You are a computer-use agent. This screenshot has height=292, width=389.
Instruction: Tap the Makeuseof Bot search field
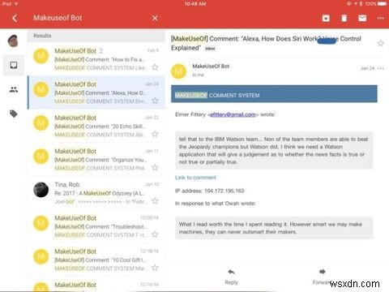[x=89, y=18]
